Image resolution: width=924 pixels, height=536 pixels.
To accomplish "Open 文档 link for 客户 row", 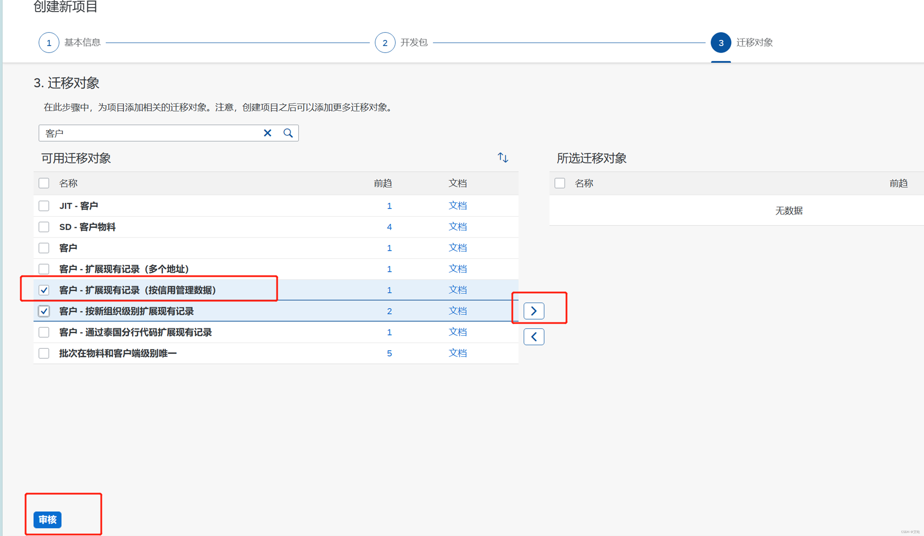I will tap(458, 248).
